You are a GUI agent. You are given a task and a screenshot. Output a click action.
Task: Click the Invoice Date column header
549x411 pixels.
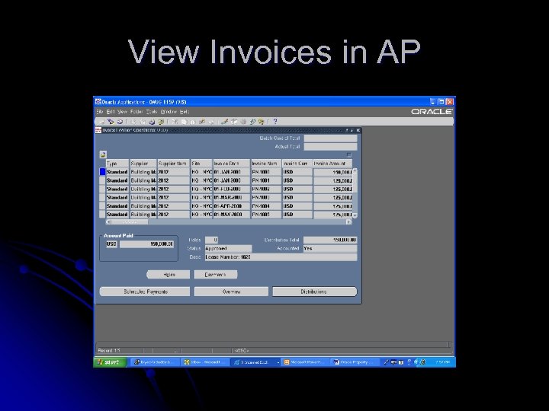coord(232,163)
